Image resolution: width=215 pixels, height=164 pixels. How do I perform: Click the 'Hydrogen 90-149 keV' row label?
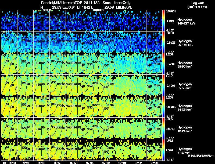point(185,43)
